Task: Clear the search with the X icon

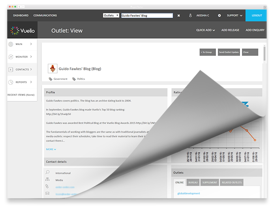Action: click(x=178, y=16)
